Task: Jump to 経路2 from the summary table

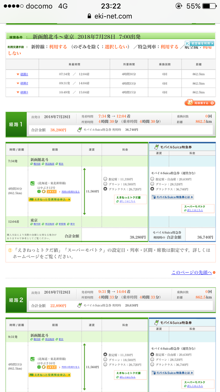Action: pos(24,83)
